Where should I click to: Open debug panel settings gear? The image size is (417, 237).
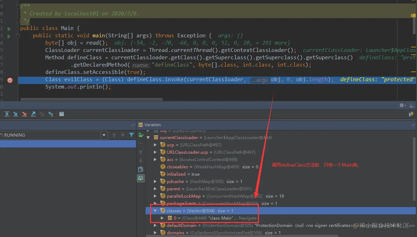402,105
